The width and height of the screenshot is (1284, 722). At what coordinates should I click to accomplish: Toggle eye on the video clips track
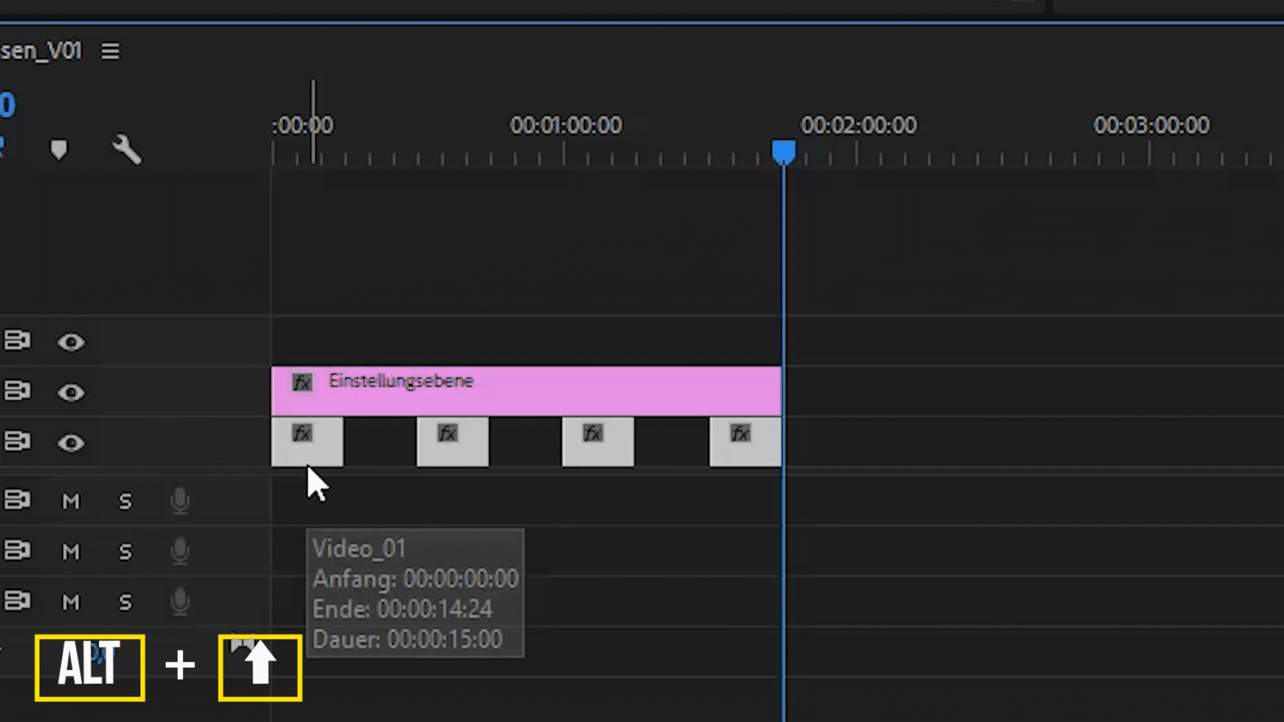click(71, 443)
